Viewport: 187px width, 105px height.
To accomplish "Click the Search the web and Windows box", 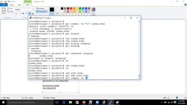I will point(30,102).
